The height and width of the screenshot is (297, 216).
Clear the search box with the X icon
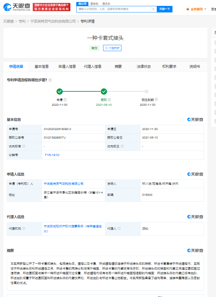click(153, 9)
